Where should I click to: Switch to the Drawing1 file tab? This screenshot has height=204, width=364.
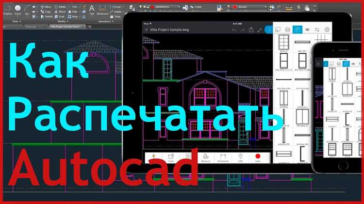coord(31,27)
